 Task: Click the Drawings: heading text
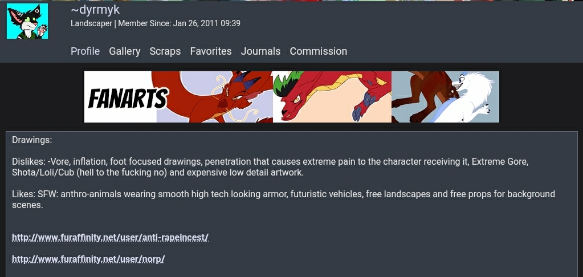click(32, 140)
